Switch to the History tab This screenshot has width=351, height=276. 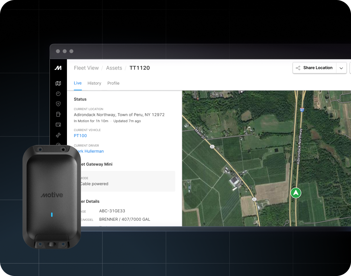pyautogui.click(x=94, y=83)
